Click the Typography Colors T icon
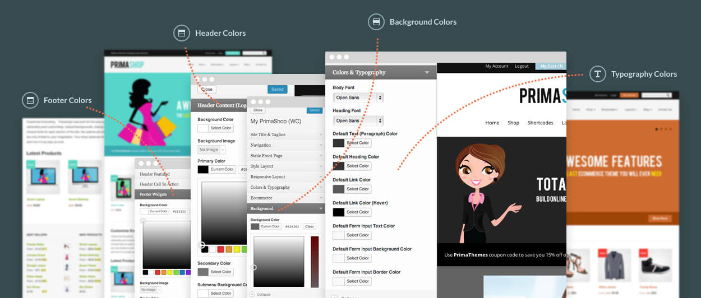This screenshot has width=701, height=298. [598, 74]
